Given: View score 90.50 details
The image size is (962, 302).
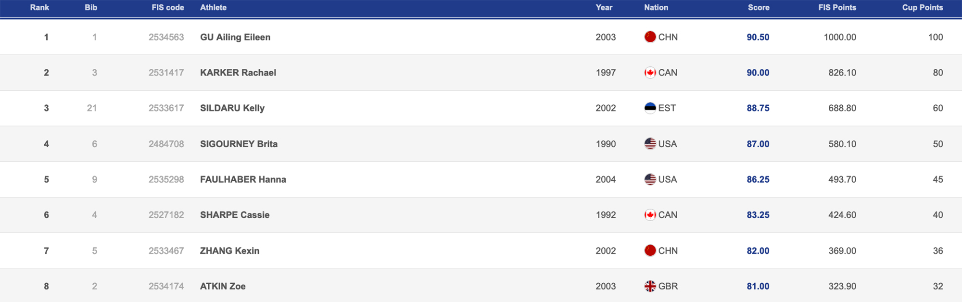Looking at the screenshot, I should point(758,37).
